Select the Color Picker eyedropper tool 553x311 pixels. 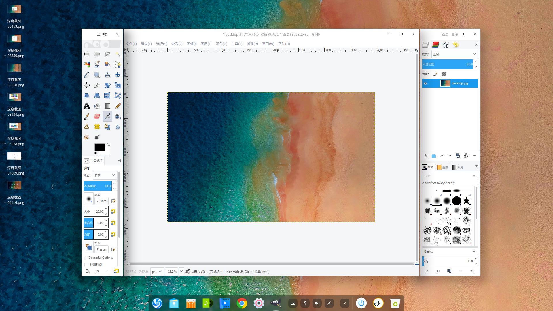[x=87, y=75]
